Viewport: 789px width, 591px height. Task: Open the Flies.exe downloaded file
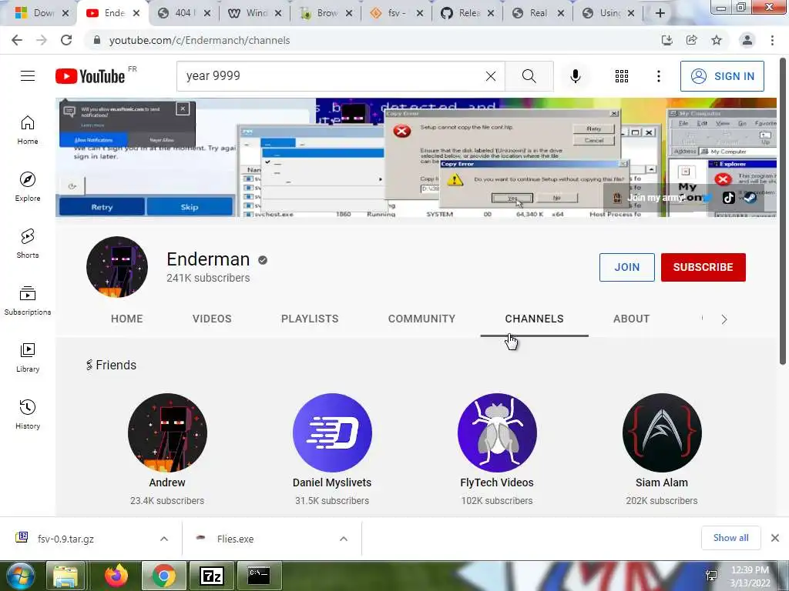[x=236, y=539]
